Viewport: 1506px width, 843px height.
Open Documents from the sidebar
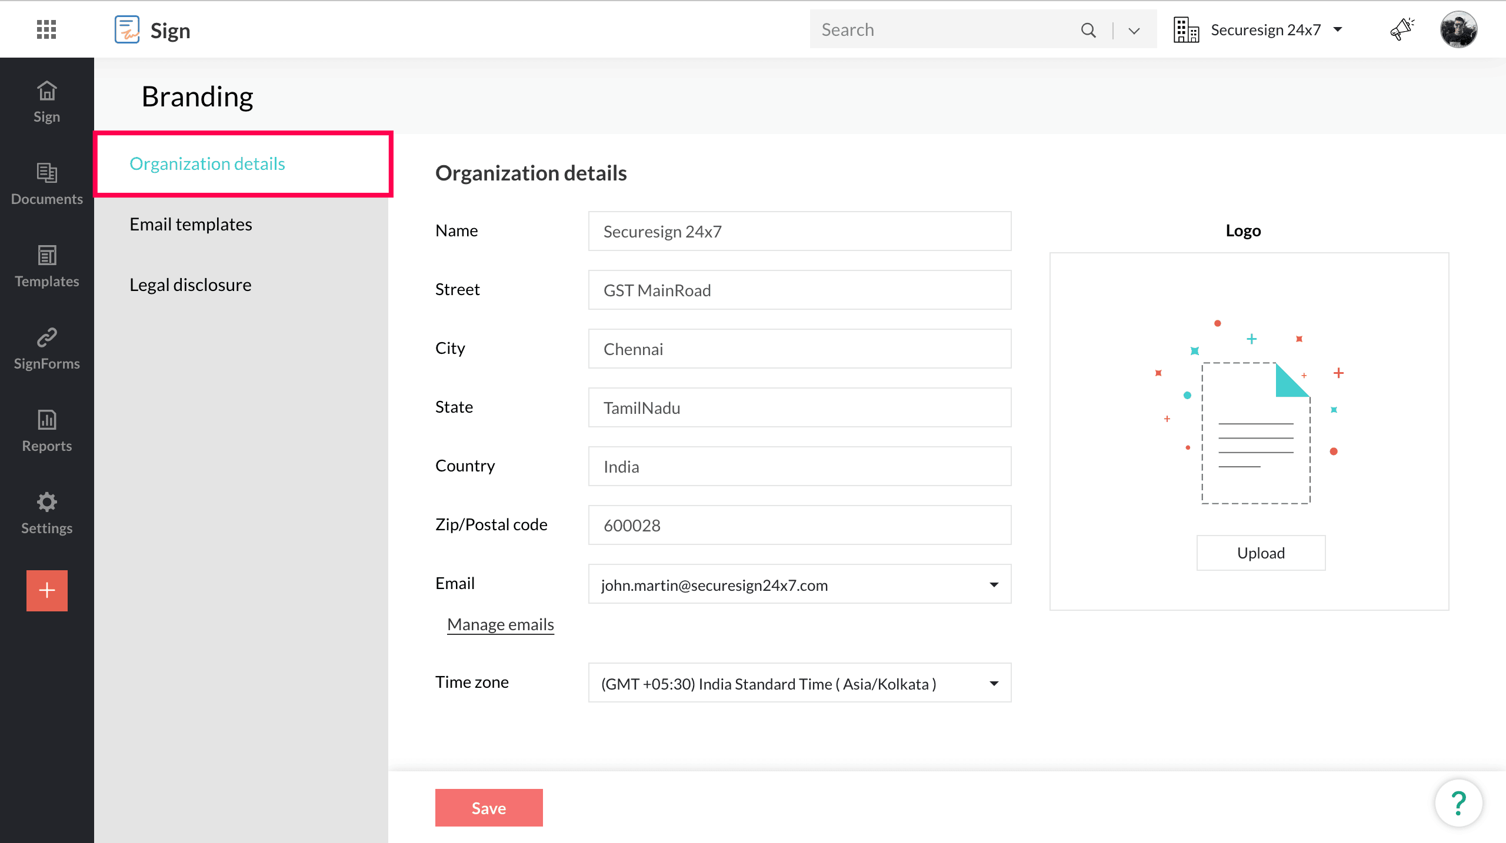[x=46, y=184]
